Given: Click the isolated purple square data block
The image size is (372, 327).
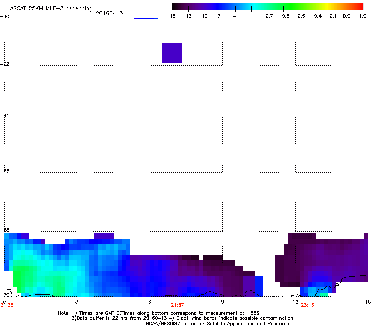Looking at the screenshot, I should [x=172, y=53].
